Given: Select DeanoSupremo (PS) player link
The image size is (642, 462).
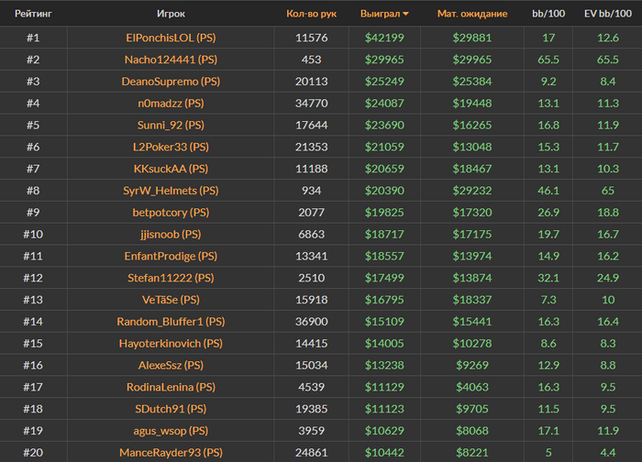Looking at the screenshot, I should pos(171,82).
